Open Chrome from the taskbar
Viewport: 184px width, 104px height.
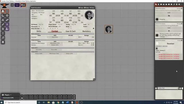[x=58, y=103]
